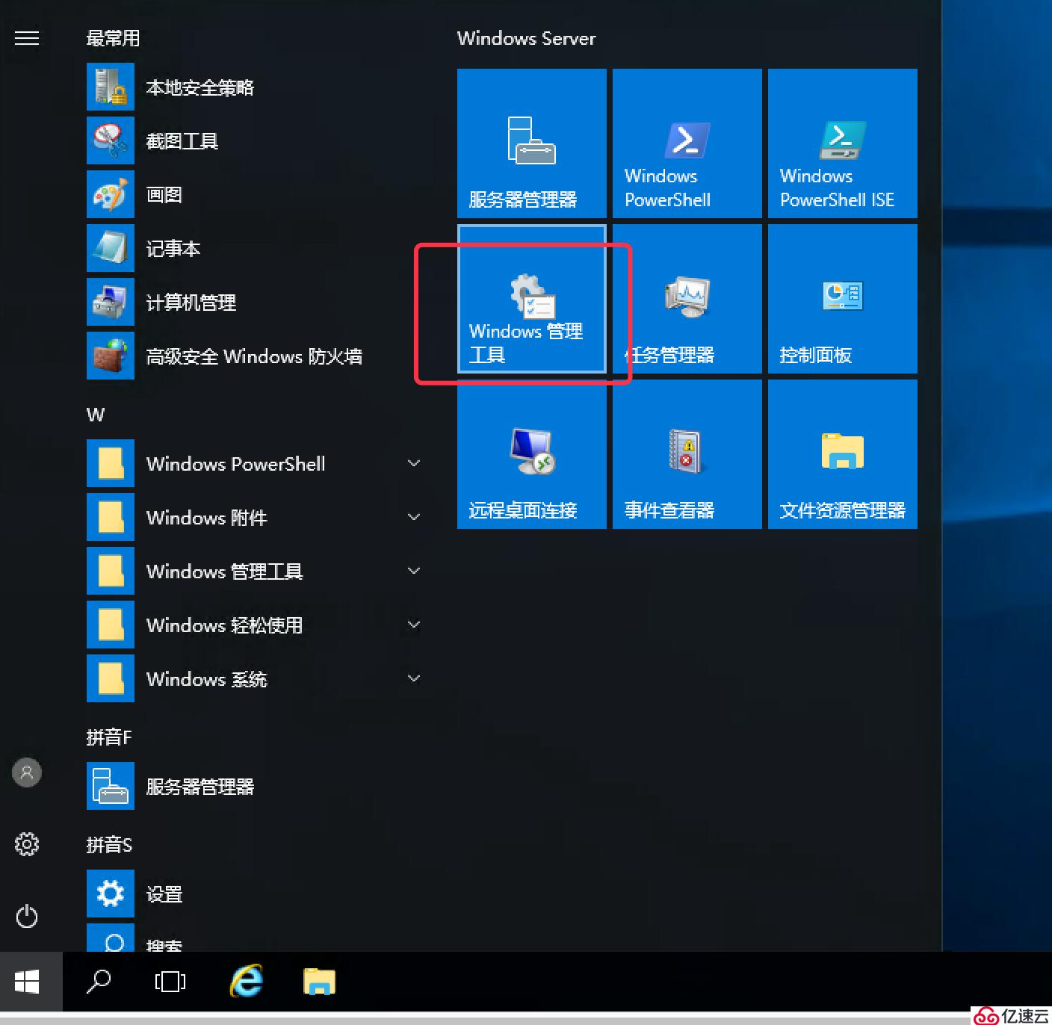The height and width of the screenshot is (1025, 1052).
Task: Expand the Windows 轻松使用 folder chevron
Action: 414,625
